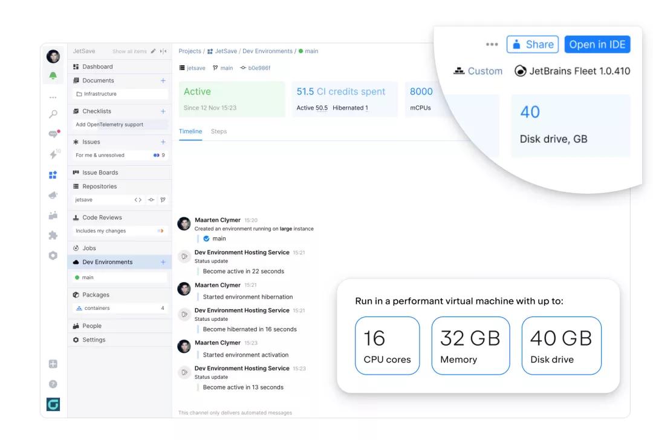The height and width of the screenshot is (440, 653).
Task: Select main dev environment in sidebar
Action: 120,277
